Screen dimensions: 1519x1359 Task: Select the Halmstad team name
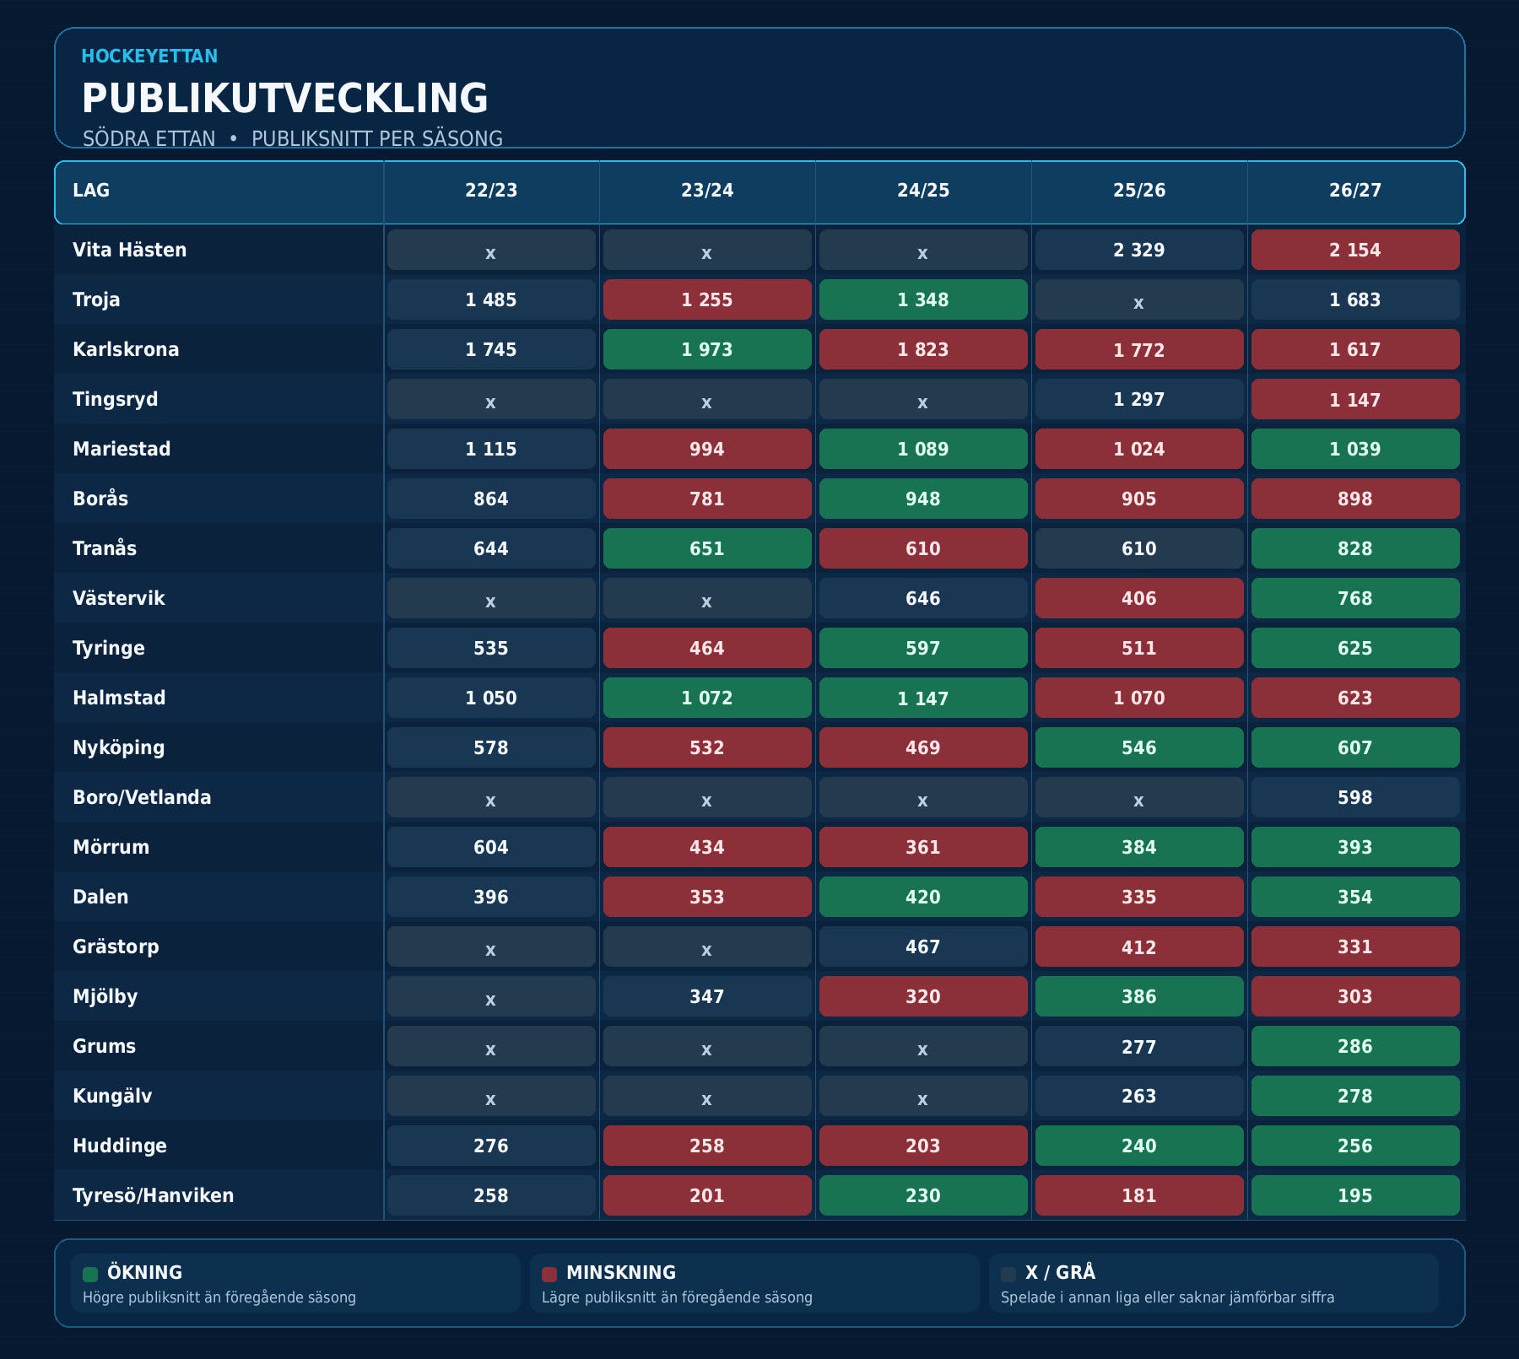pyautogui.click(x=119, y=698)
